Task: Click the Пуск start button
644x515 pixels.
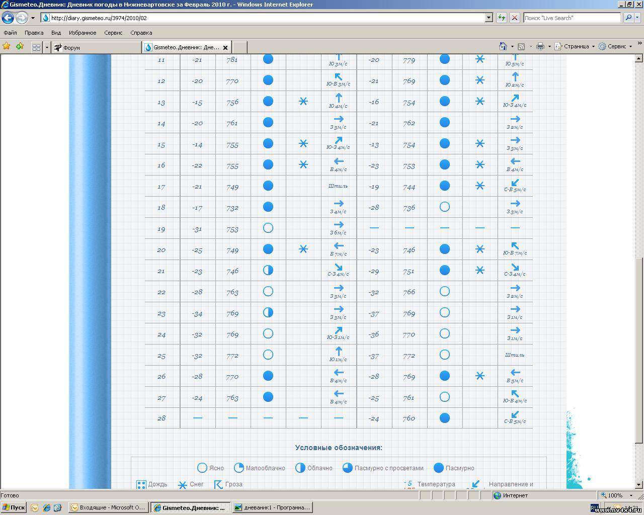Action: point(14,507)
